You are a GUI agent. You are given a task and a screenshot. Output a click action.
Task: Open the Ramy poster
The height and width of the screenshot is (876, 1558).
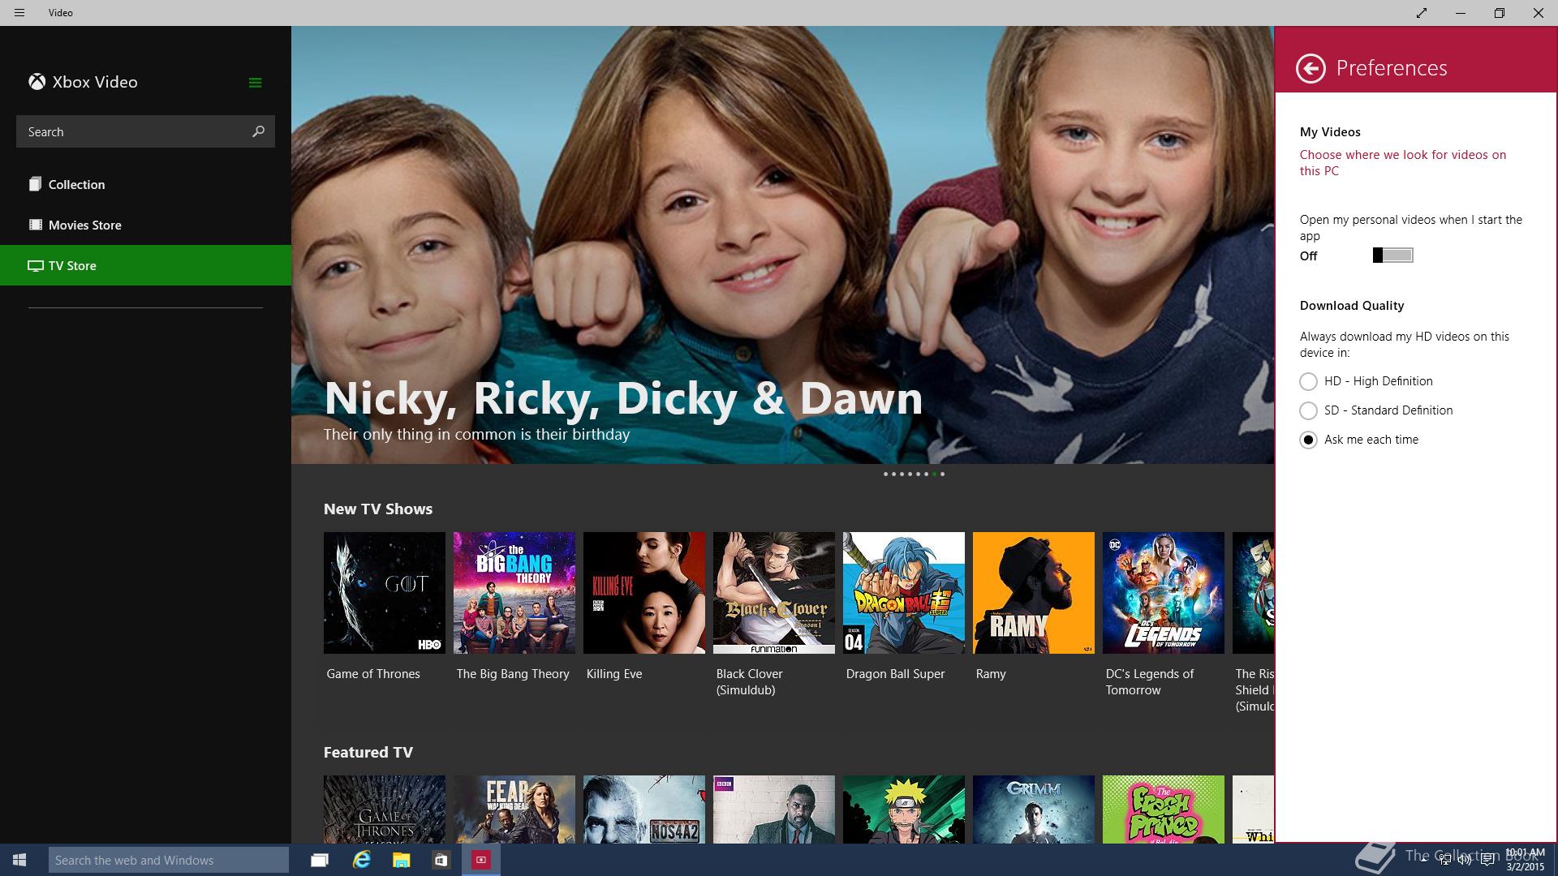[x=1034, y=593]
